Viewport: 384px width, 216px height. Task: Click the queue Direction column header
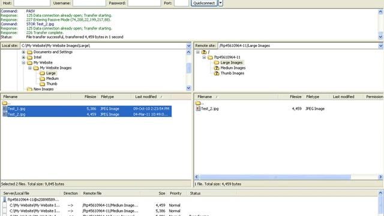click(71, 193)
